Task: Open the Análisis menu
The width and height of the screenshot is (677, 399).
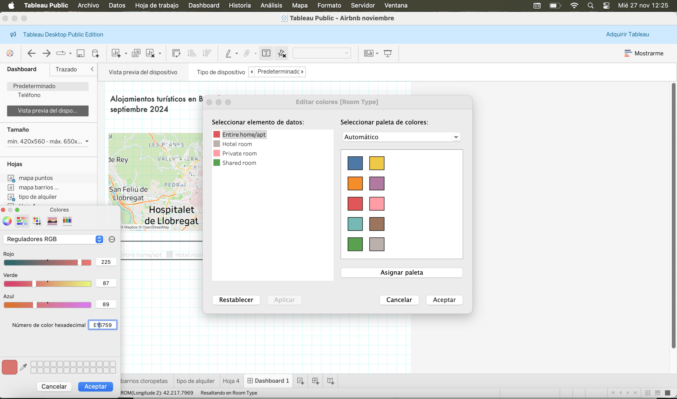Action: click(x=271, y=5)
